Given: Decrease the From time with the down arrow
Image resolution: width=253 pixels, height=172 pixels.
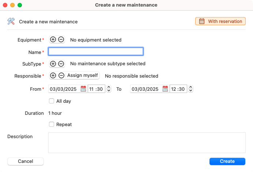Looking at the screenshot, I should [109, 90].
